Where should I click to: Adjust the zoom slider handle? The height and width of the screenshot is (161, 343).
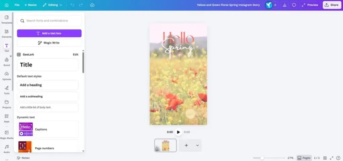pyautogui.click(x=262, y=158)
